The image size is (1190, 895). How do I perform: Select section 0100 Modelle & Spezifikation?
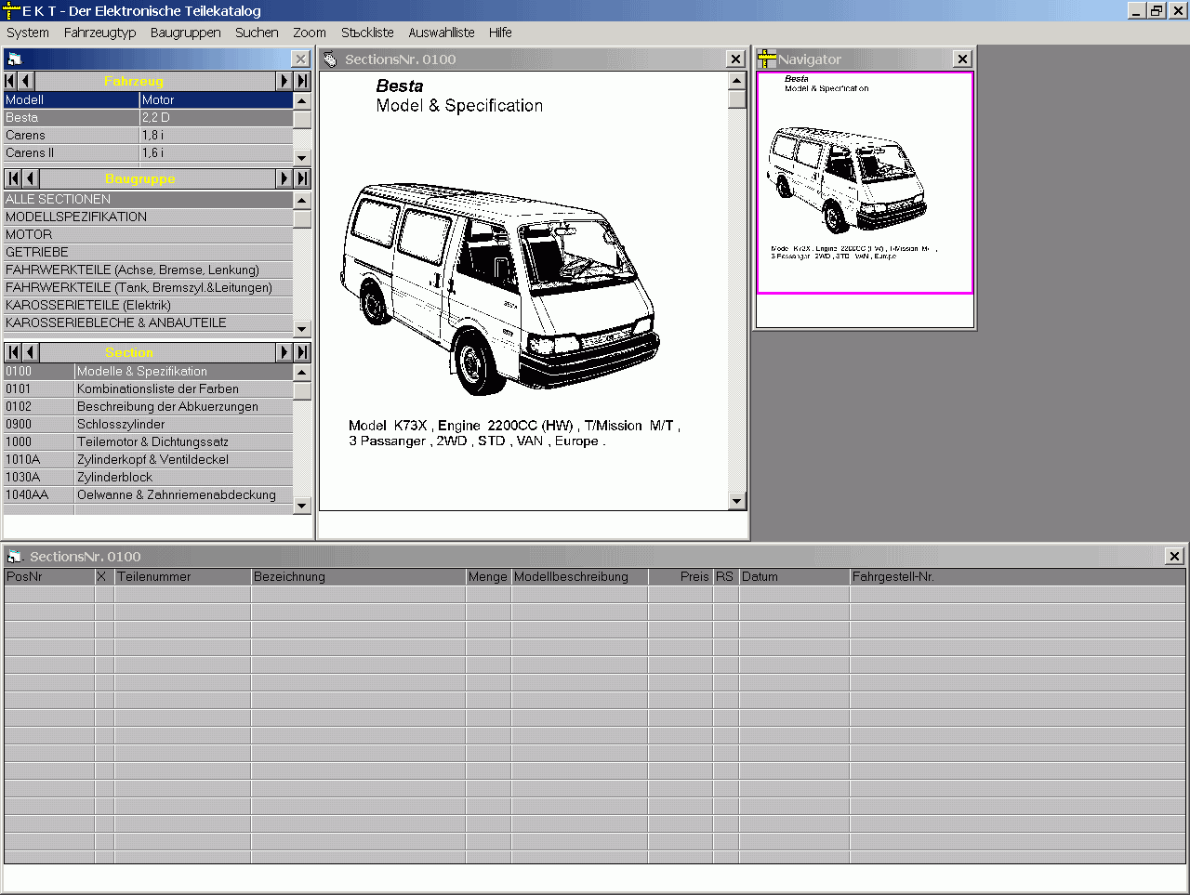click(148, 372)
